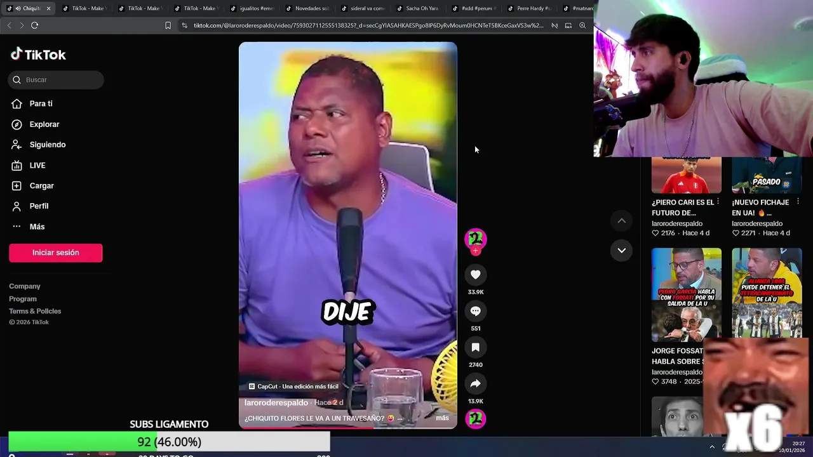813x457 pixels.
Task: Switch to the igualitos #eme tab
Action: (252, 8)
